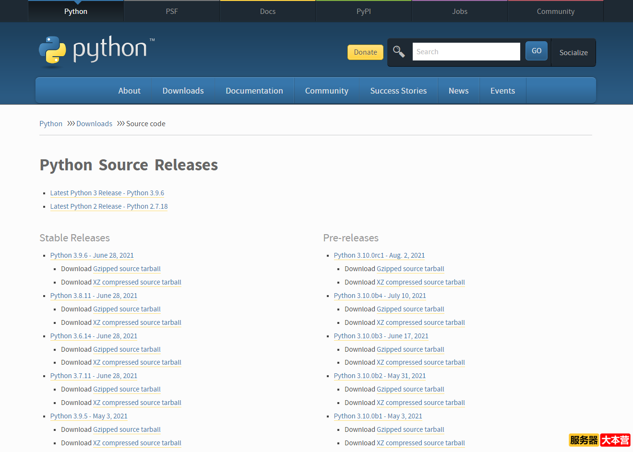Download XZ compressed tarball for Python 3.10.0b4

421,322
